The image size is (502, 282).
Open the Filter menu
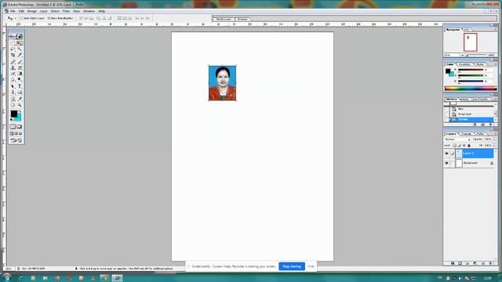click(x=66, y=11)
